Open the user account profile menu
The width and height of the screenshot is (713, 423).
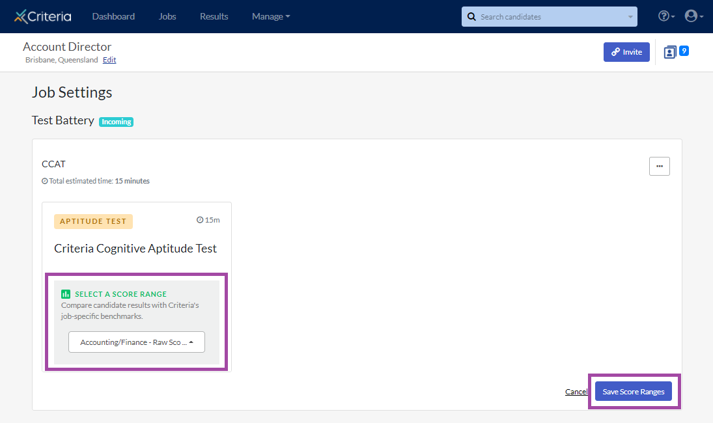tap(694, 16)
